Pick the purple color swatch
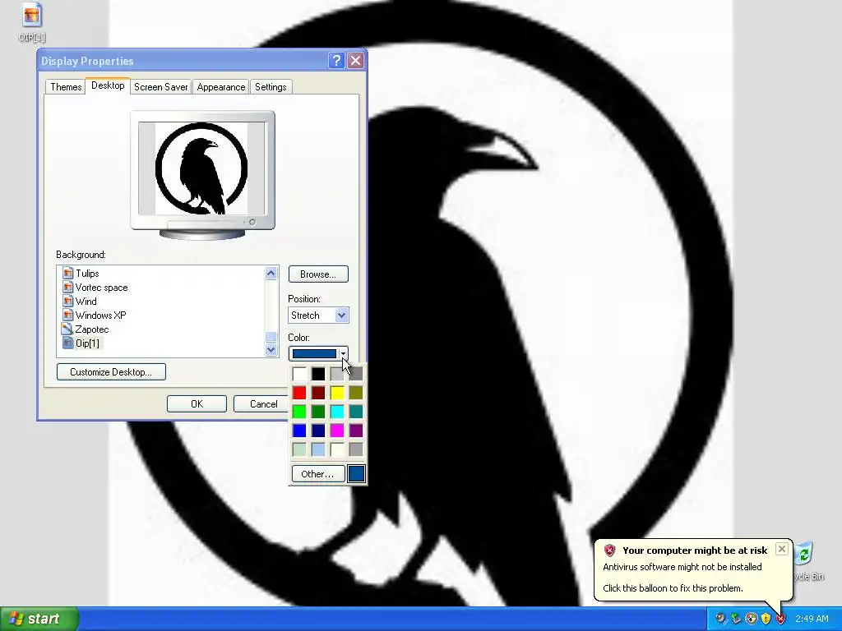Screen dimensions: 842x631 click(x=356, y=431)
